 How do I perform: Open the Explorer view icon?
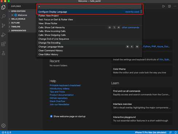(3, 7)
